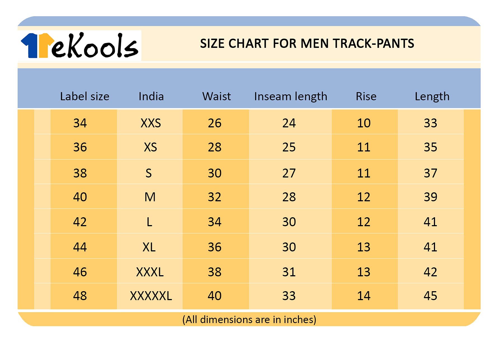This screenshot has height=341, width=498.
Task: Select the XXXXXL India size cell
Action: pyautogui.click(x=151, y=296)
